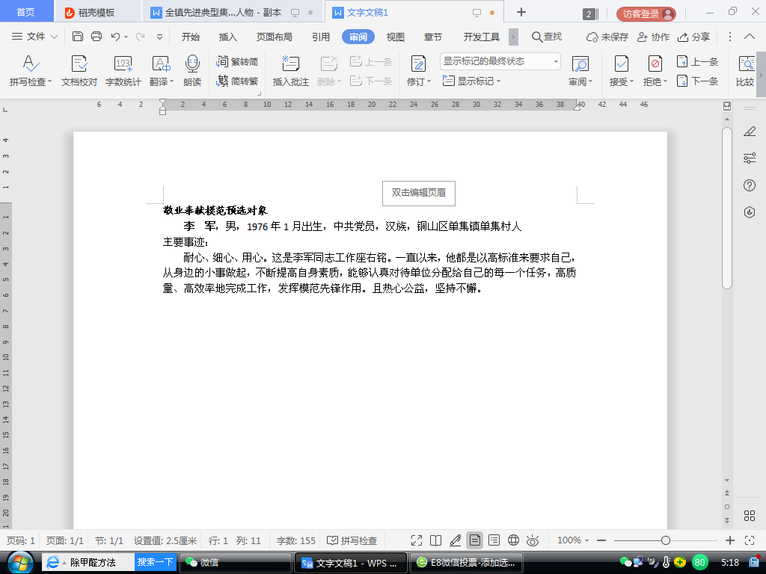Switch to reading layout view icon
This screenshot has width=766, height=574.
click(x=436, y=540)
